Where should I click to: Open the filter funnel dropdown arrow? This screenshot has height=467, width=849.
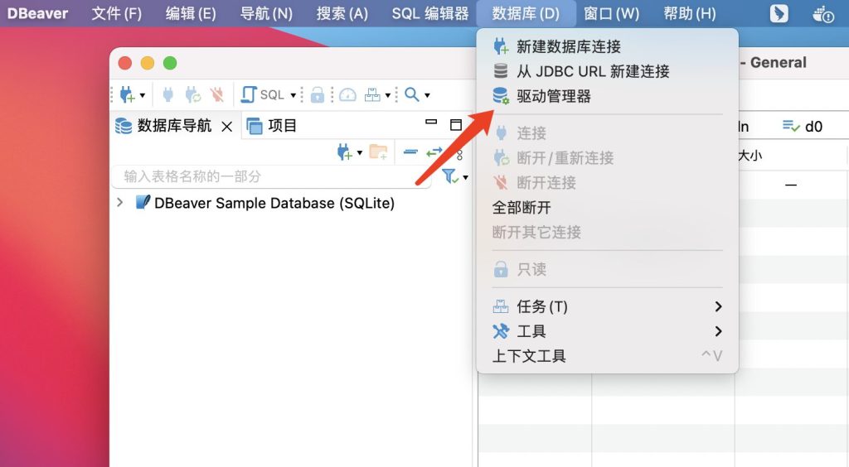click(466, 177)
